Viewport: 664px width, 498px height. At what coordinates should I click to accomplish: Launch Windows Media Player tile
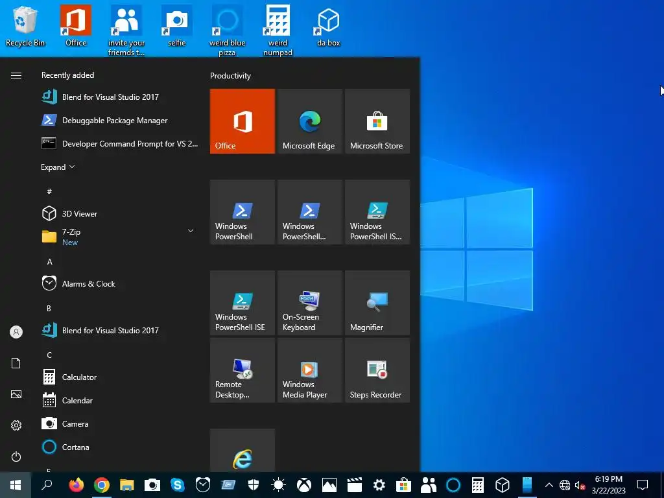[x=309, y=370]
